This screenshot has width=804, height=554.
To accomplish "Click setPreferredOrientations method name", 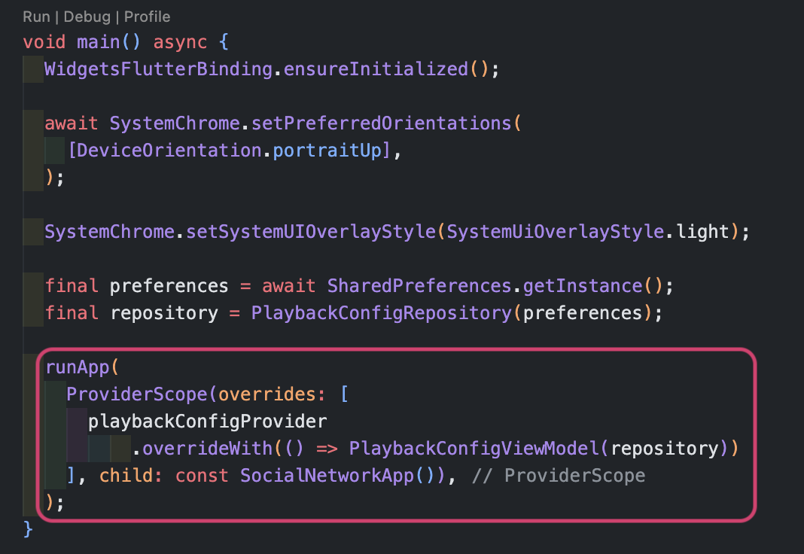I will click(382, 123).
